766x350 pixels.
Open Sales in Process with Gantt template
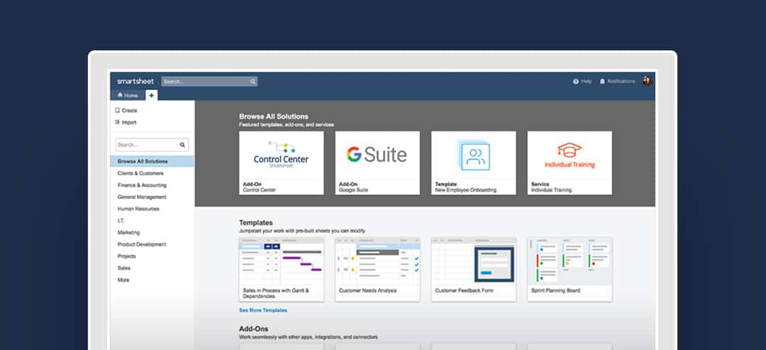tap(282, 269)
